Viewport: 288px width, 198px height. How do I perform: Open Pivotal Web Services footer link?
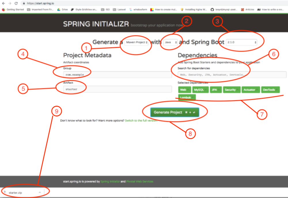tap(140, 182)
